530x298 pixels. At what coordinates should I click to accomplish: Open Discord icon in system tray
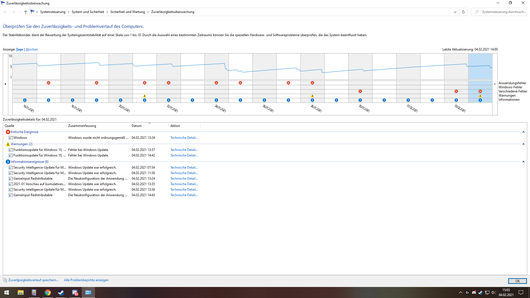point(474,292)
